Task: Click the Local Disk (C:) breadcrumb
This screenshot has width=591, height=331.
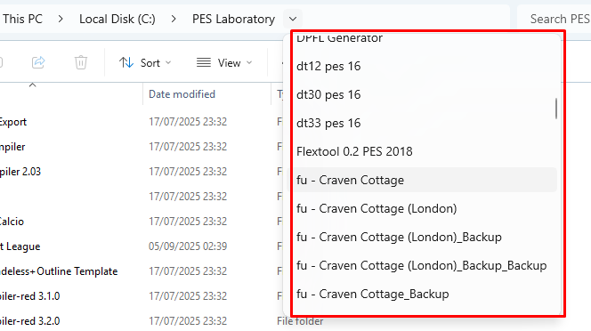Action: click(117, 19)
